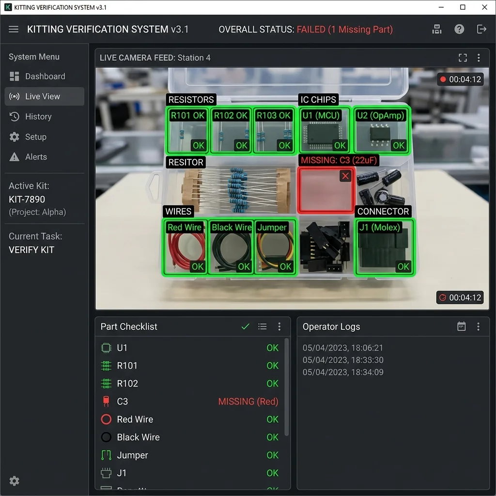
Task: Open settings gear at sidebar bottom
Action: tap(14, 481)
